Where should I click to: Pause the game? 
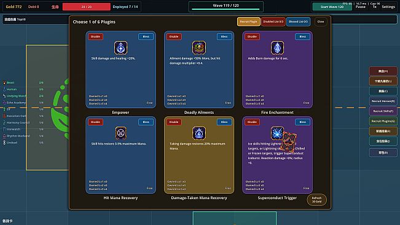(361, 7)
